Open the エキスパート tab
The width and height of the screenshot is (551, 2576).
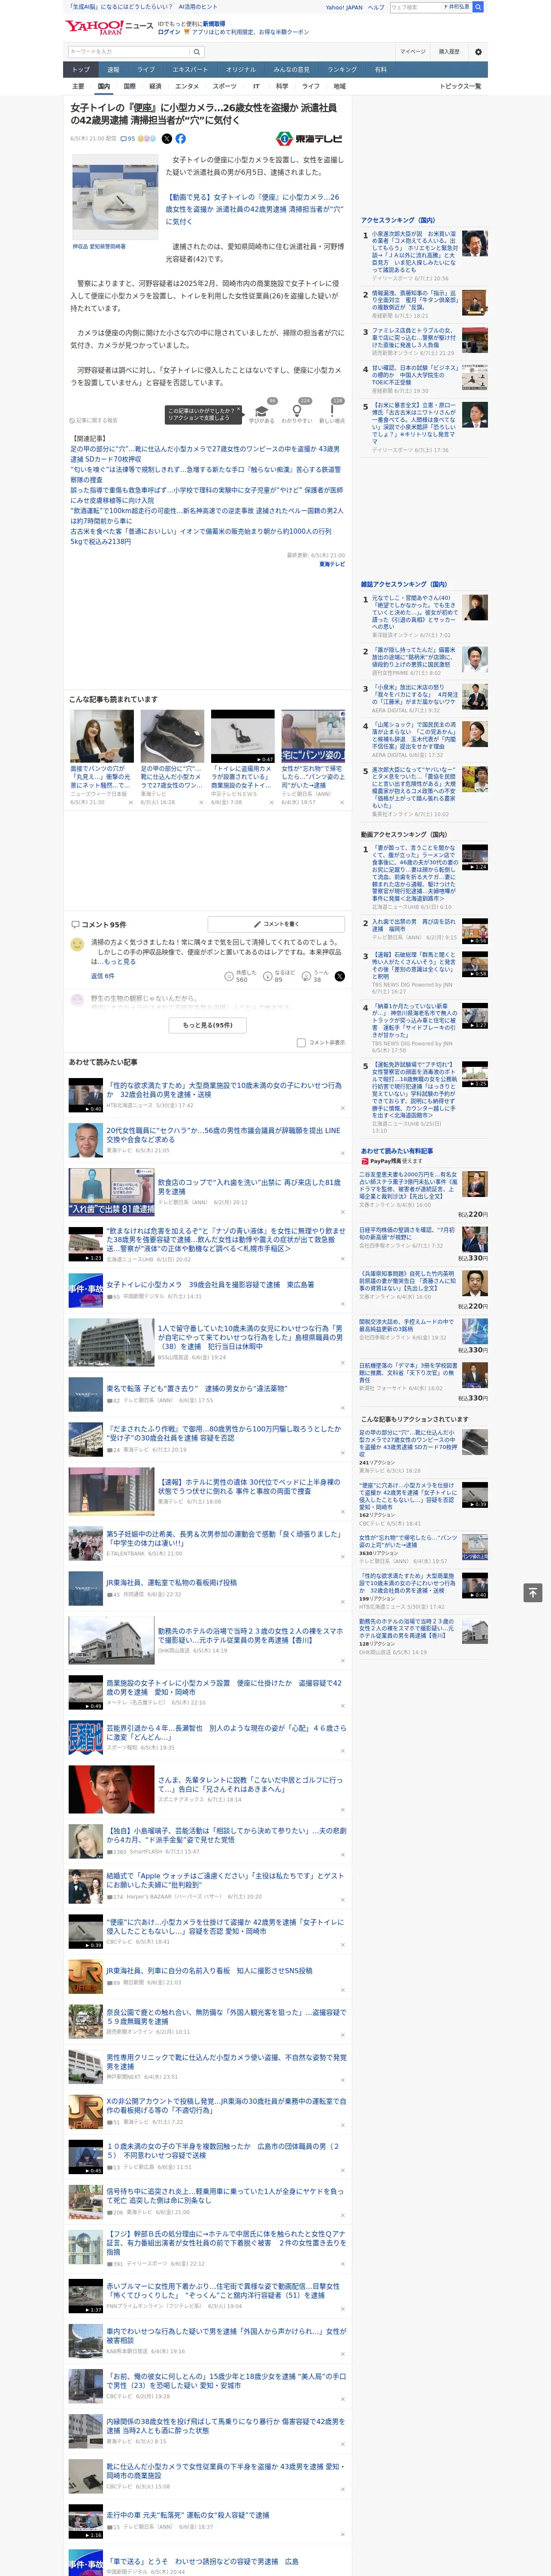(x=190, y=70)
